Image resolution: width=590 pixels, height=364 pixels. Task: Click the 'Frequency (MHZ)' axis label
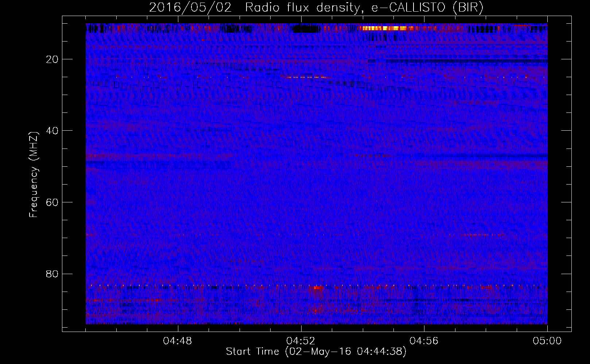point(34,175)
